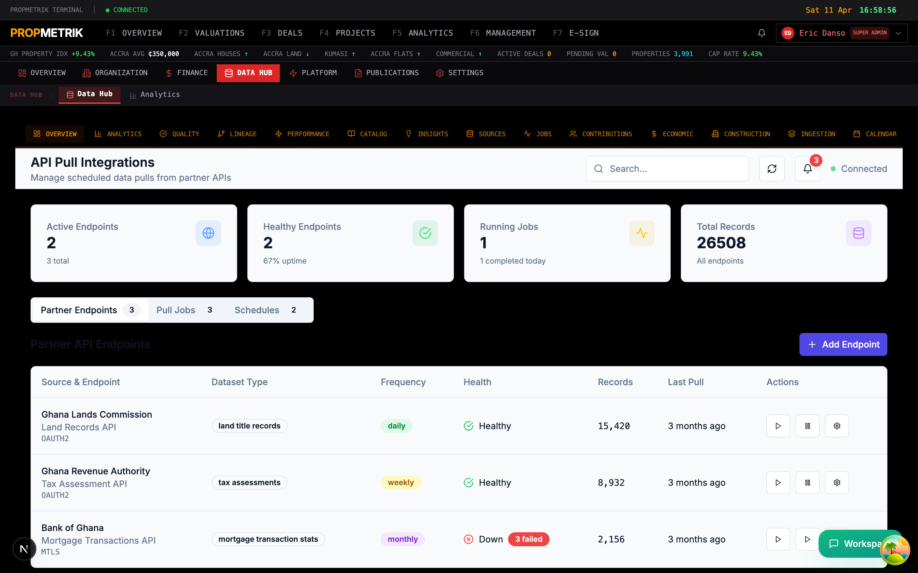Go to Organization management tab

pos(115,73)
